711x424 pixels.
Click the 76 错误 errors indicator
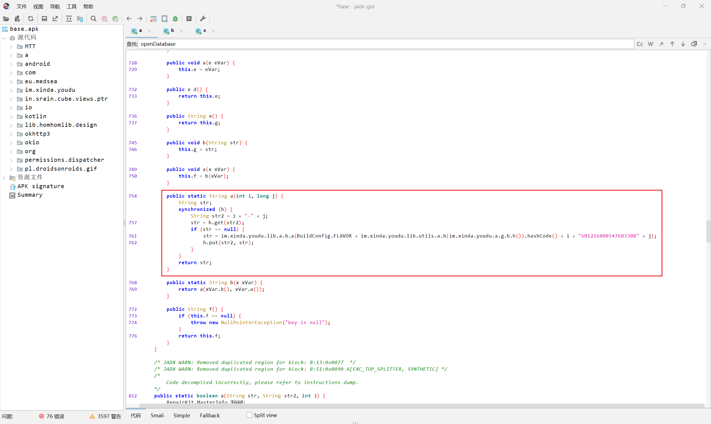pos(52,416)
